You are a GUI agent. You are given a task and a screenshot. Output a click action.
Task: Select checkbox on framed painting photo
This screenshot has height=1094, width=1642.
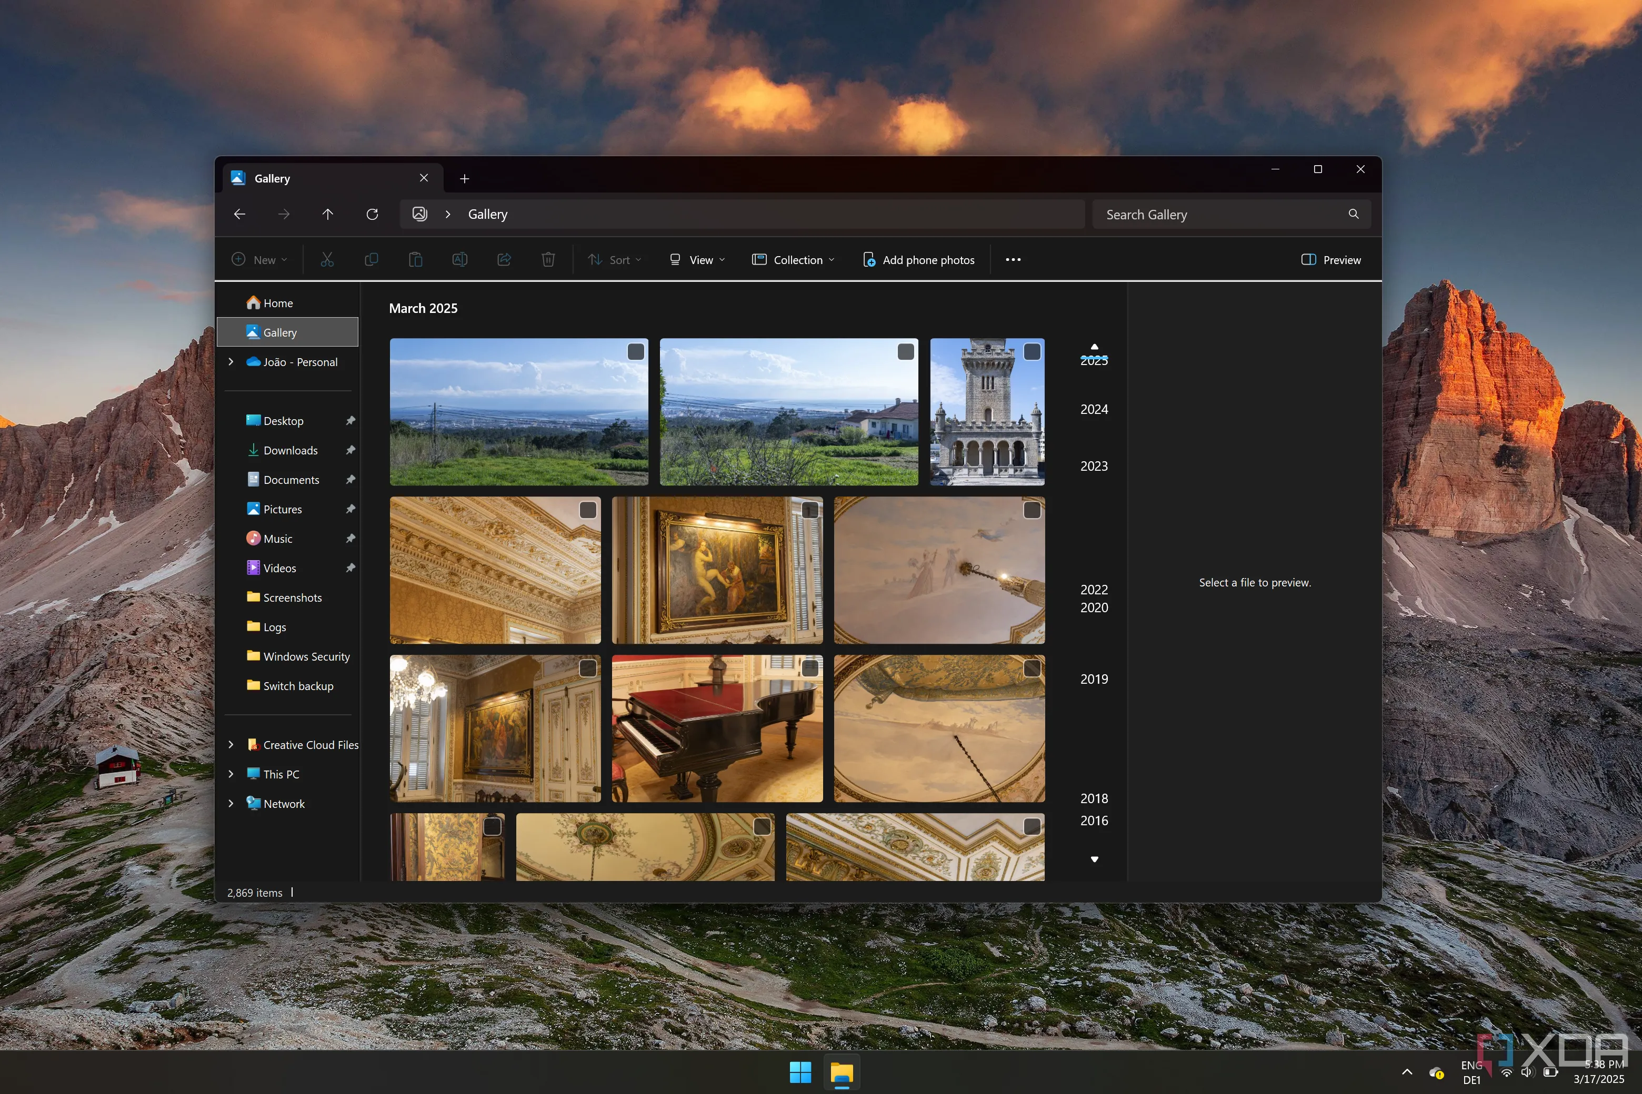click(810, 510)
